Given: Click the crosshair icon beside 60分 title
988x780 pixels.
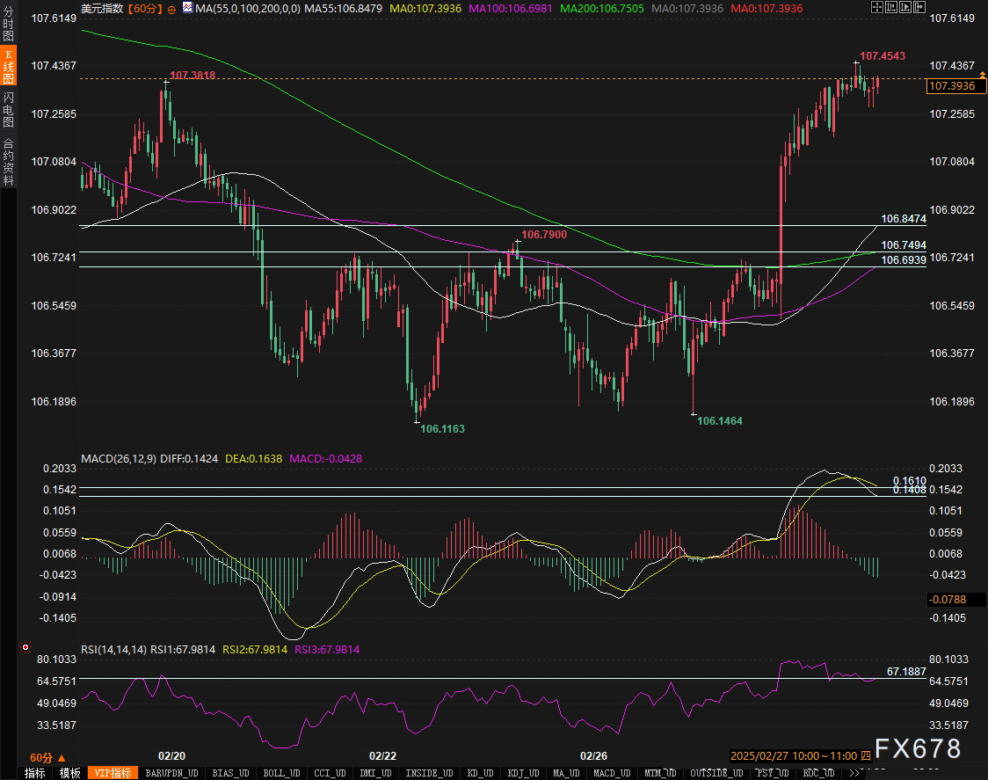Looking at the screenshot, I should tap(171, 8).
